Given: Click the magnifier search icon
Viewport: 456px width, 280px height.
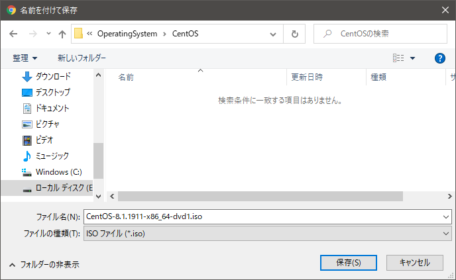Looking at the screenshot, I should click(327, 34).
